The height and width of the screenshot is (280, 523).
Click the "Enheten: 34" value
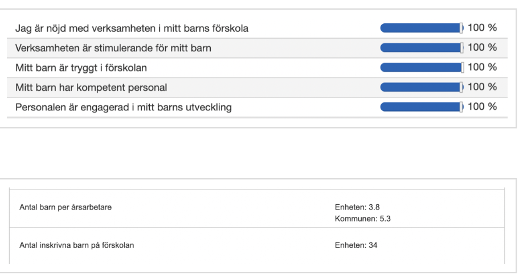(356, 246)
